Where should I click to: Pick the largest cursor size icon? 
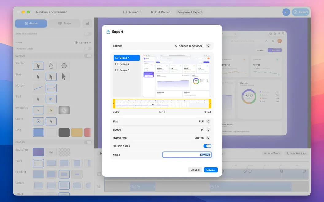[x=64, y=77]
